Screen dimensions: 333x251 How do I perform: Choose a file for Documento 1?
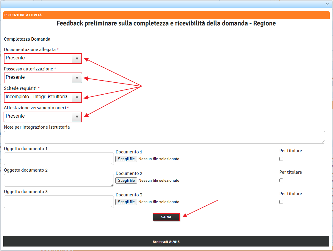click(126, 159)
